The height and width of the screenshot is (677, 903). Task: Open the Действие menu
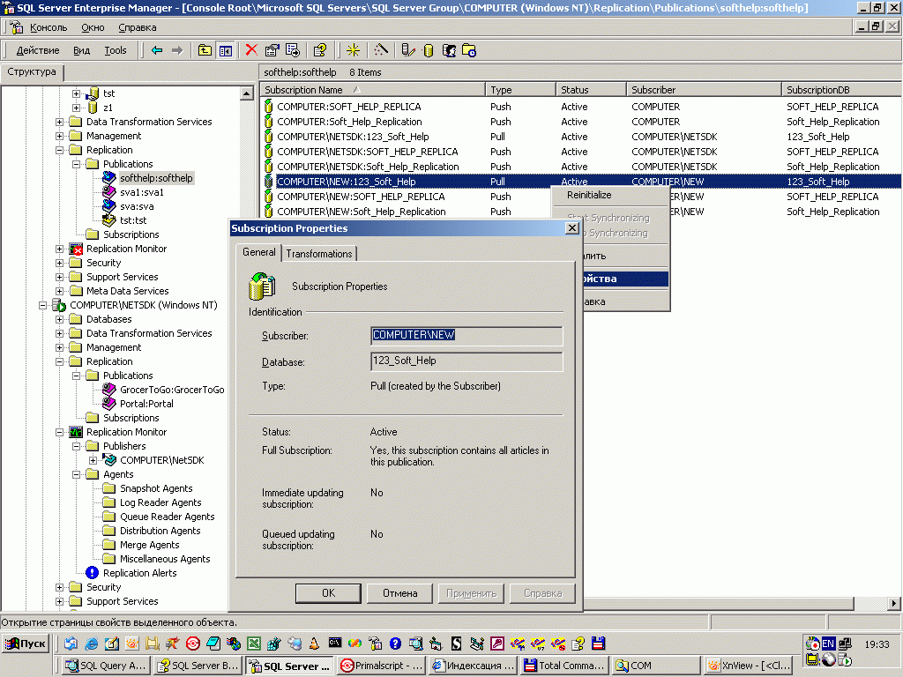tap(38, 50)
